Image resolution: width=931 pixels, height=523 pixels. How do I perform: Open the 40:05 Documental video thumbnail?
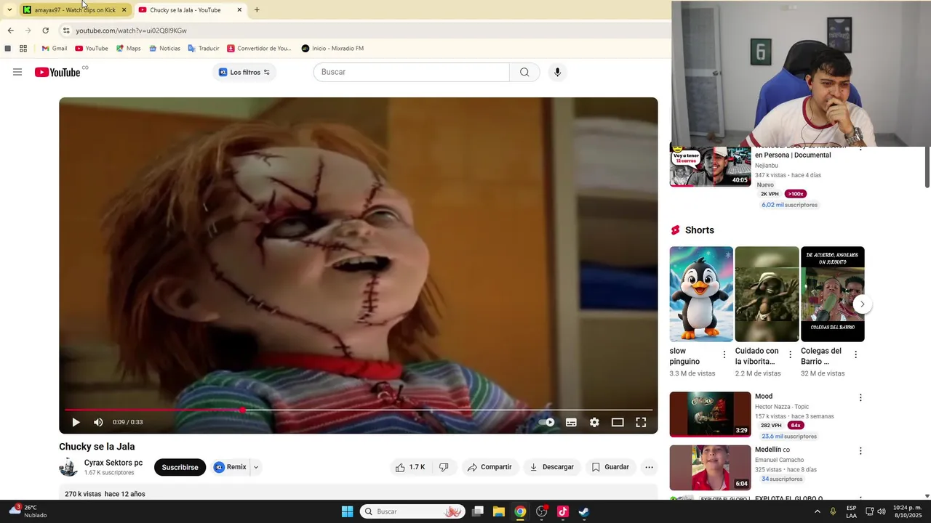click(x=710, y=166)
